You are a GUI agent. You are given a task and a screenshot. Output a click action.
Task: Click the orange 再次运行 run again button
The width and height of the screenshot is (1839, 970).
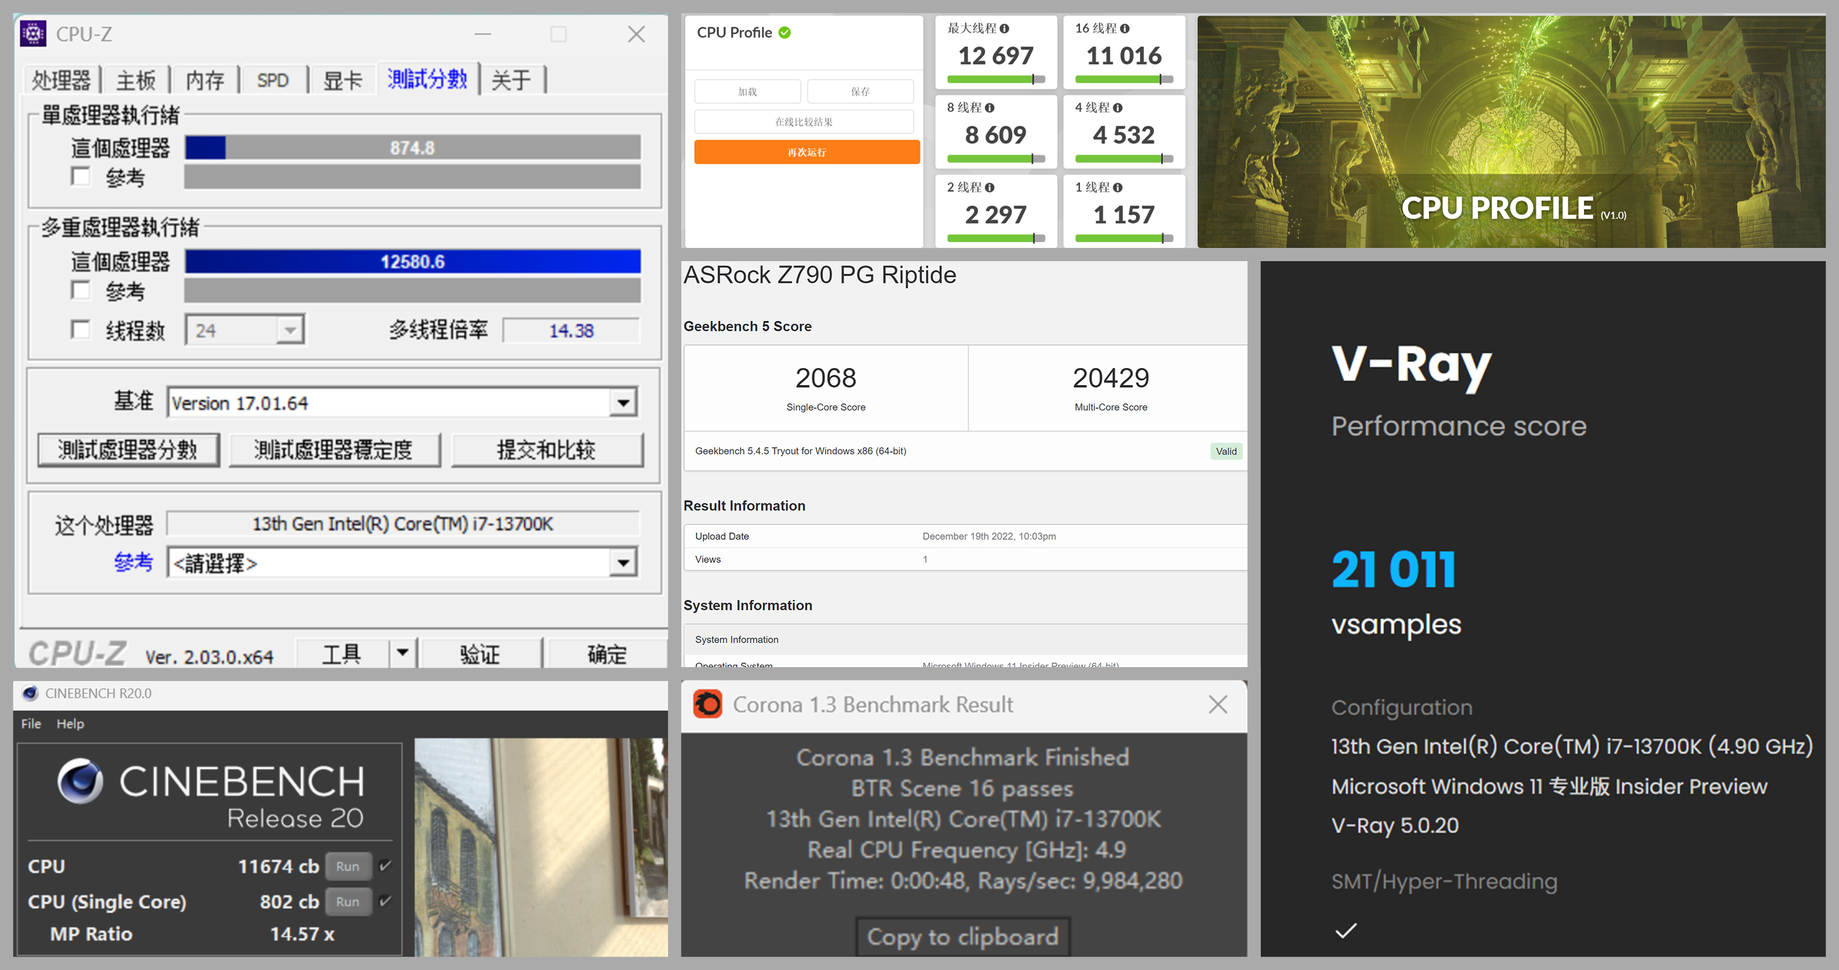(x=807, y=152)
